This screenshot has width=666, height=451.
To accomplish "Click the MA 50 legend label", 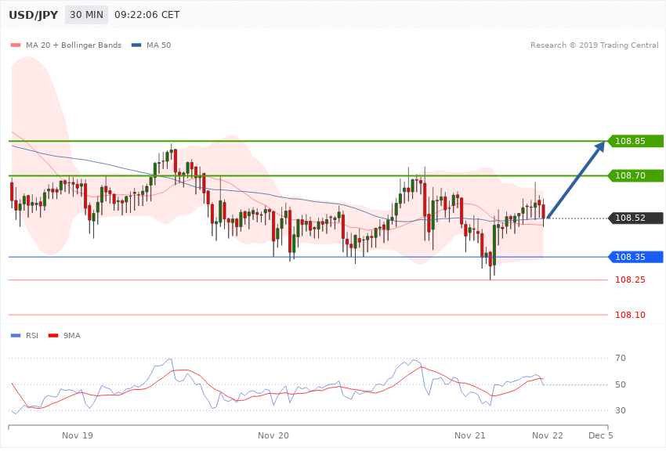I will coord(158,45).
